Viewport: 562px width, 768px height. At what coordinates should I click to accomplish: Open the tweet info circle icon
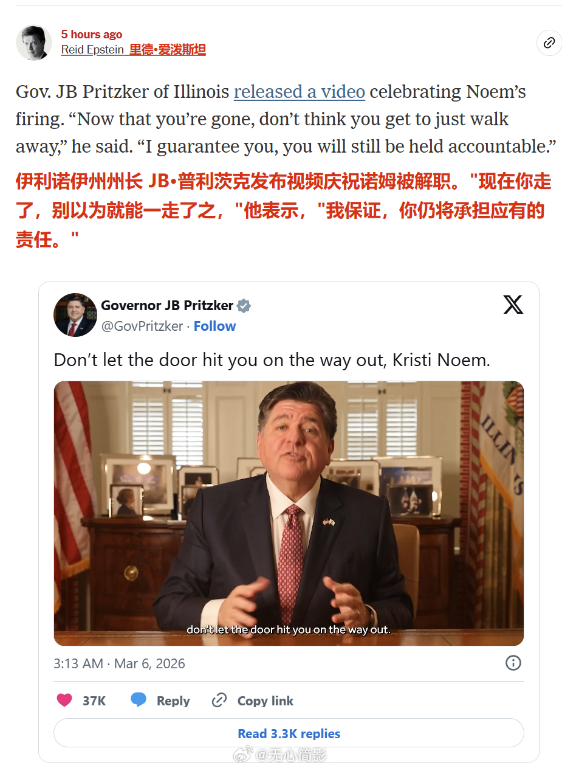[x=513, y=663]
